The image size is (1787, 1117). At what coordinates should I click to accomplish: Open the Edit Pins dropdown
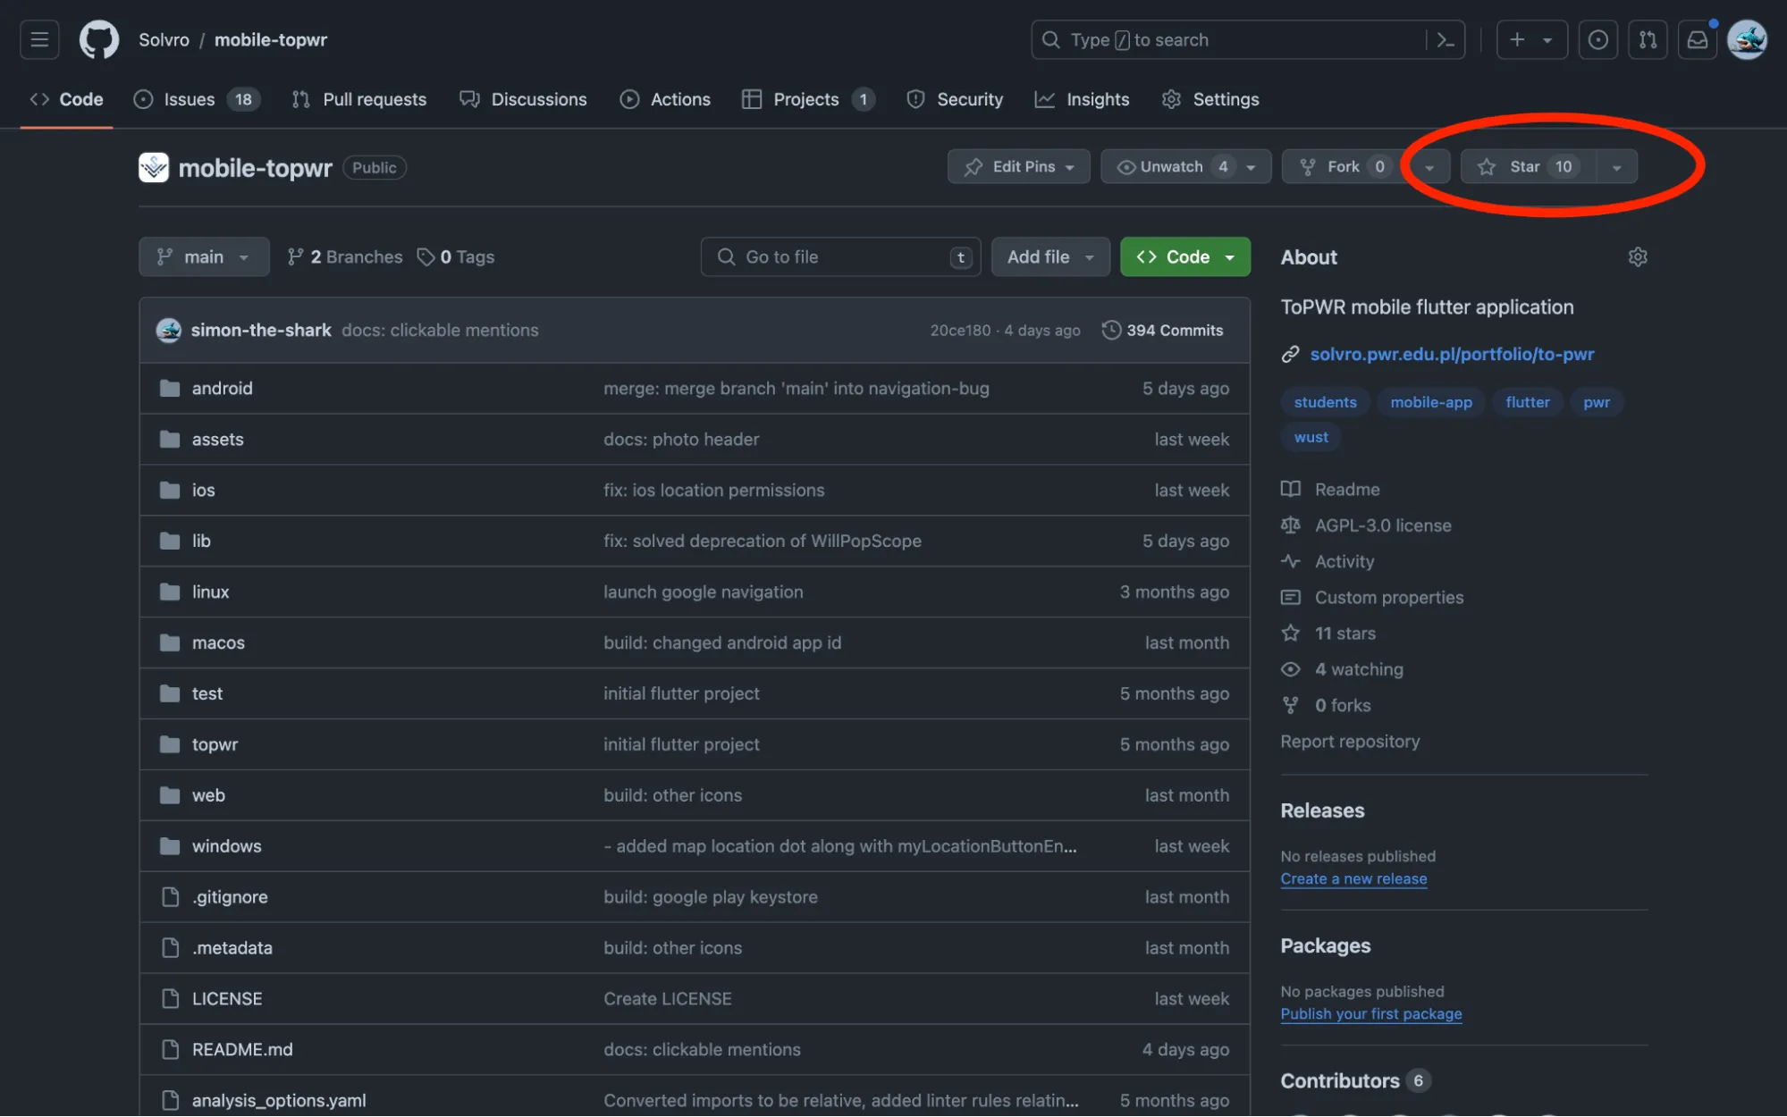pos(1018,166)
